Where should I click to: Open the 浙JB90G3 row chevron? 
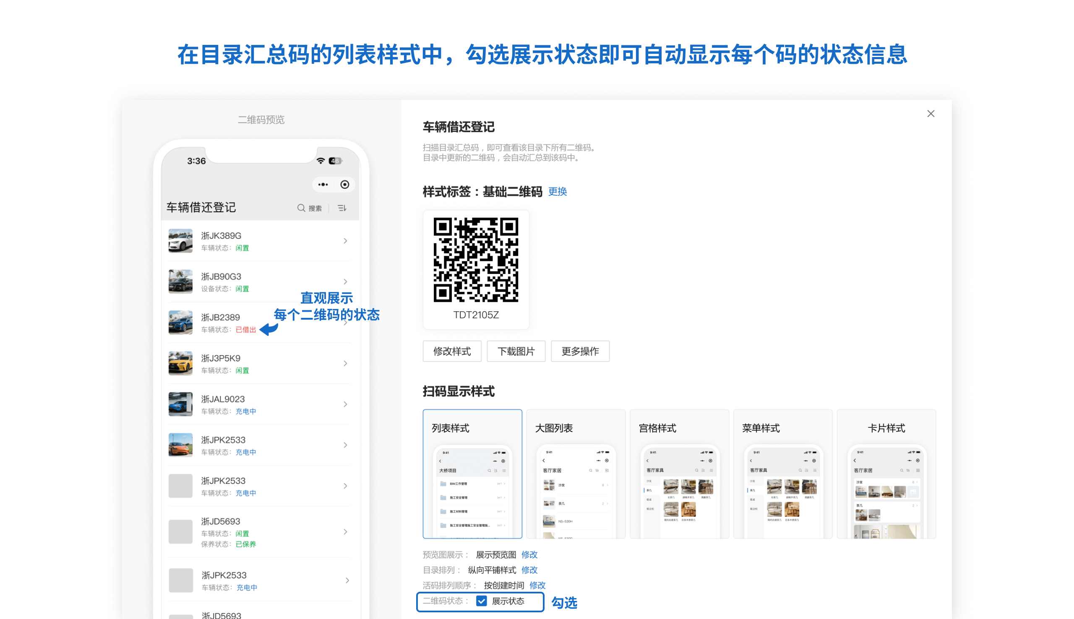[x=345, y=281]
